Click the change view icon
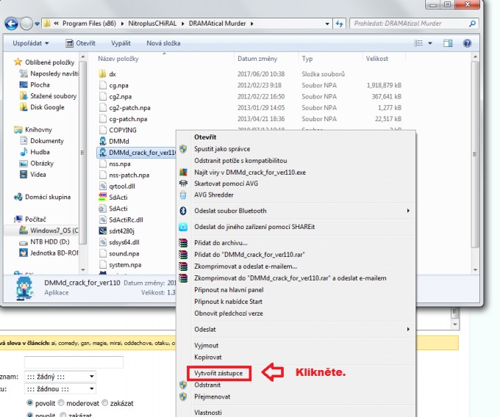 (418, 43)
